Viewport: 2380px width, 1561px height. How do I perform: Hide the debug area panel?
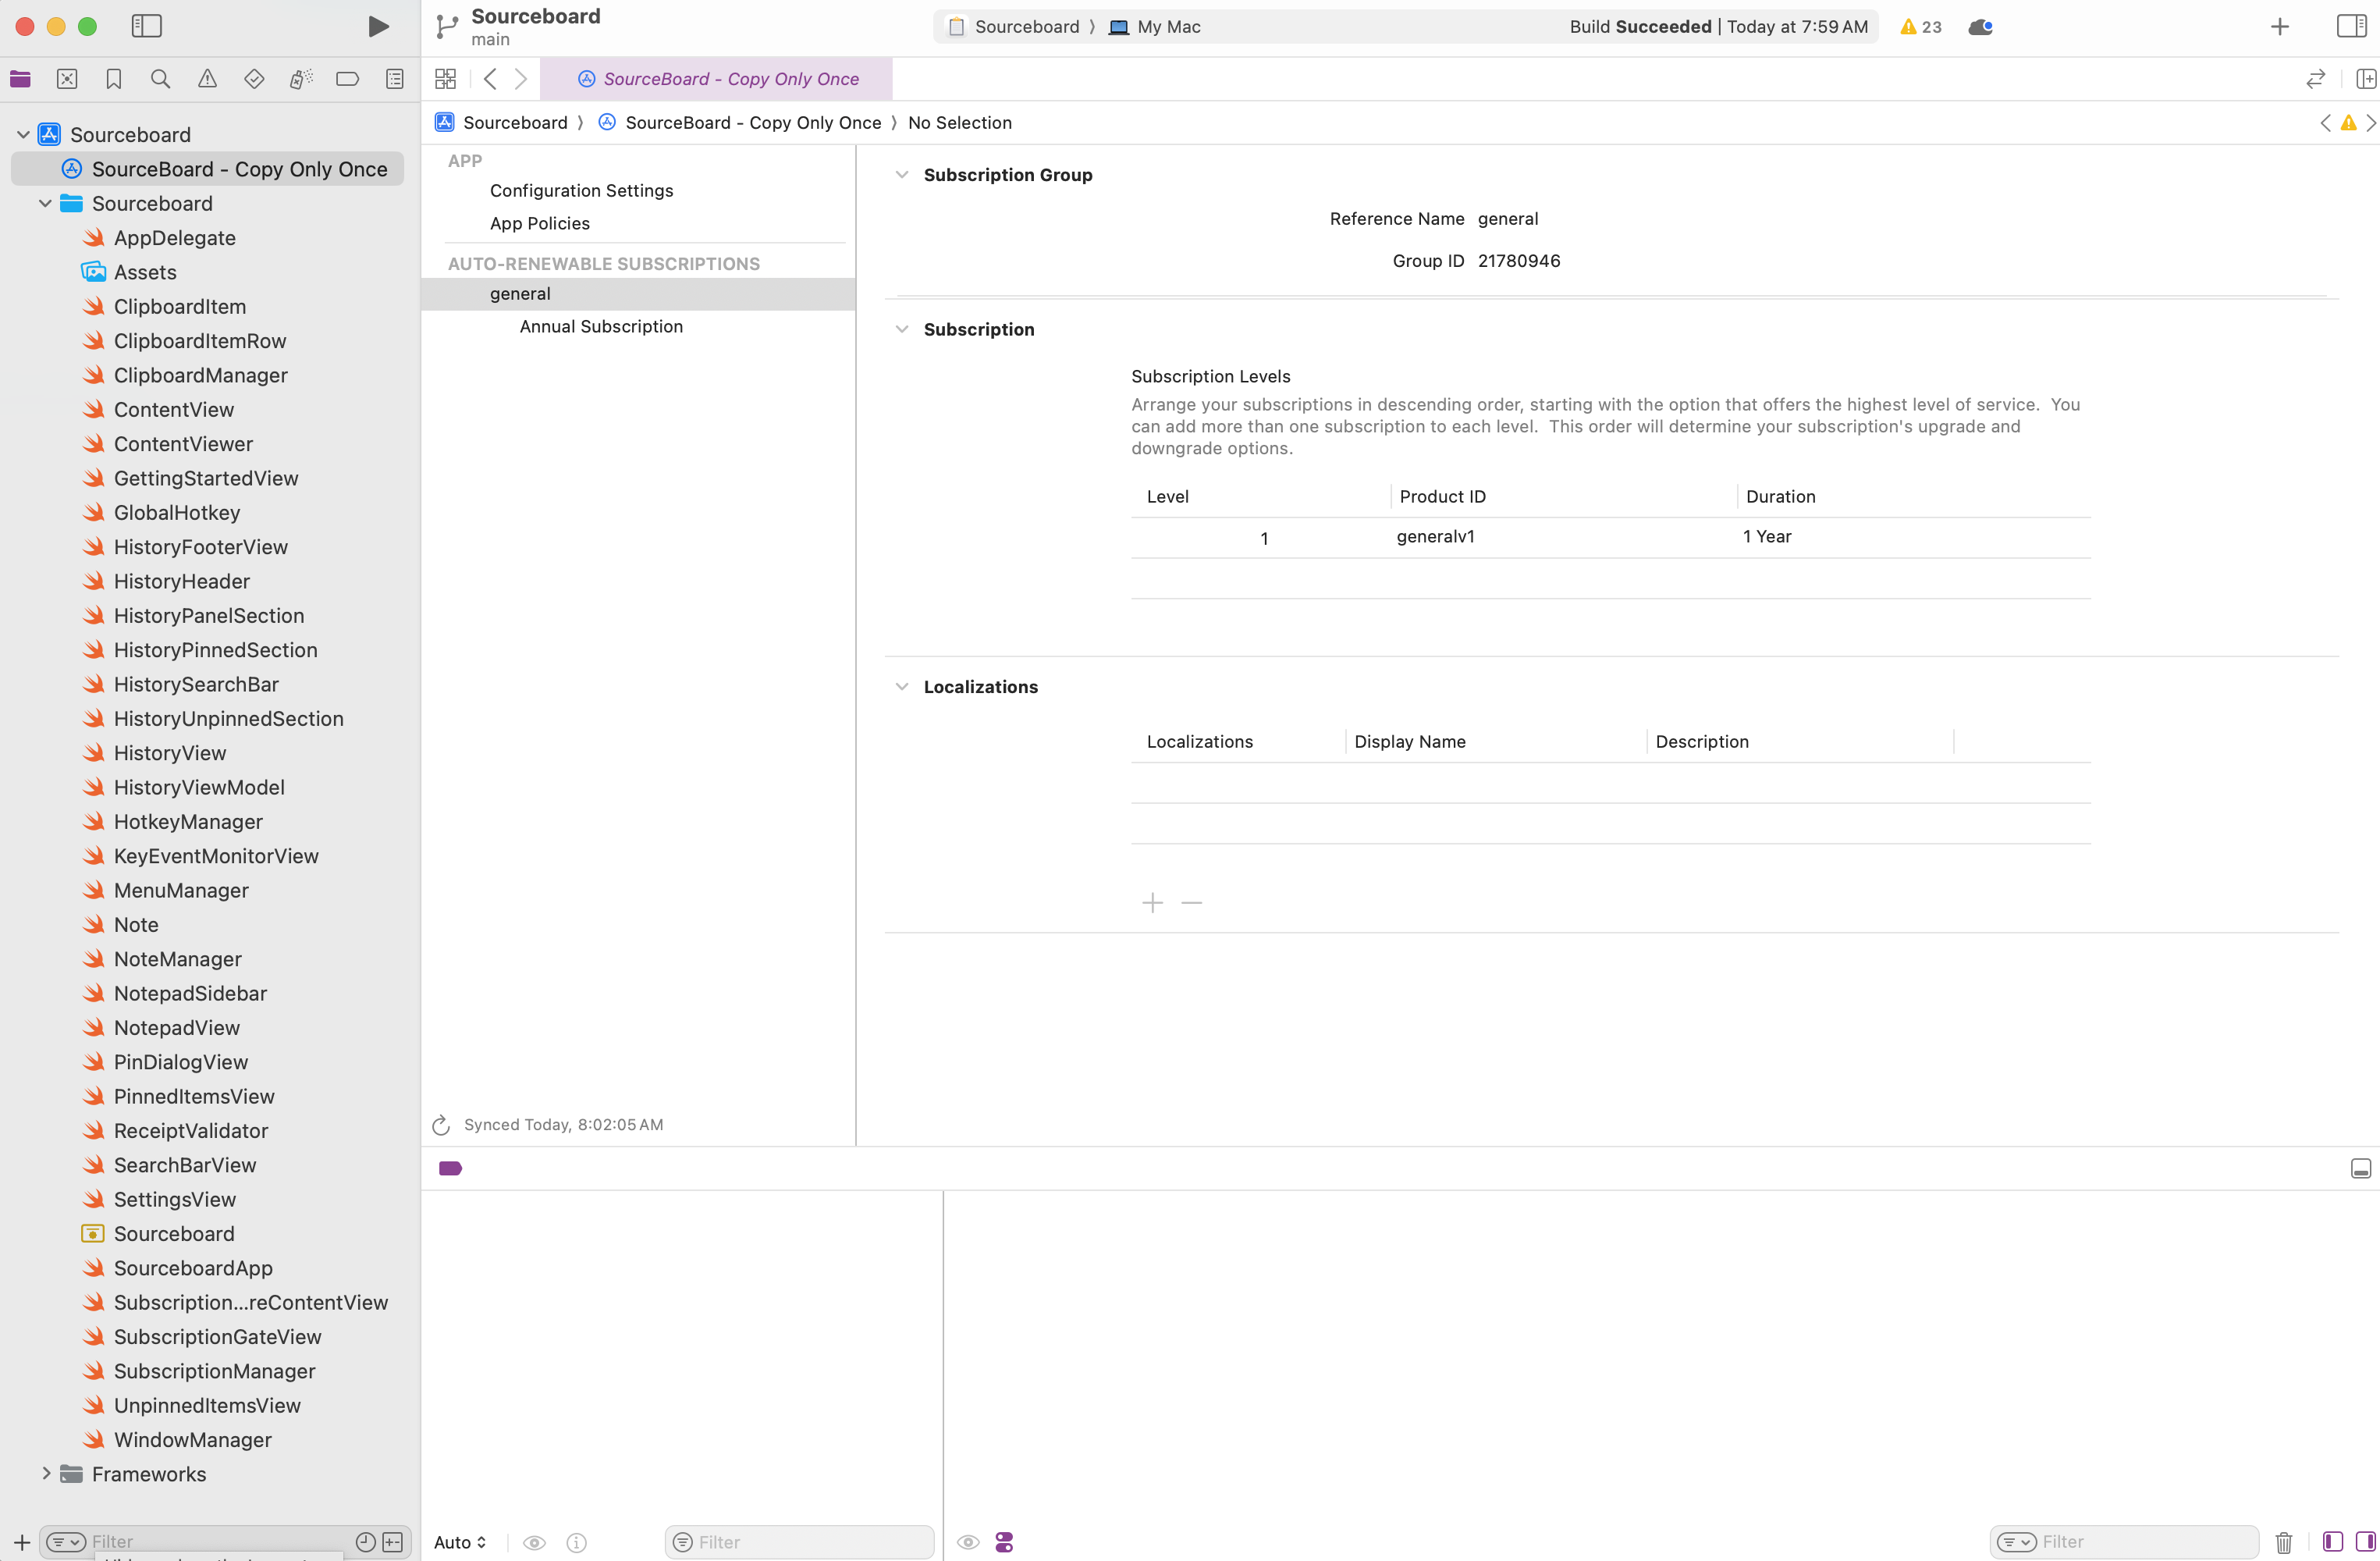tap(2360, 1168)
